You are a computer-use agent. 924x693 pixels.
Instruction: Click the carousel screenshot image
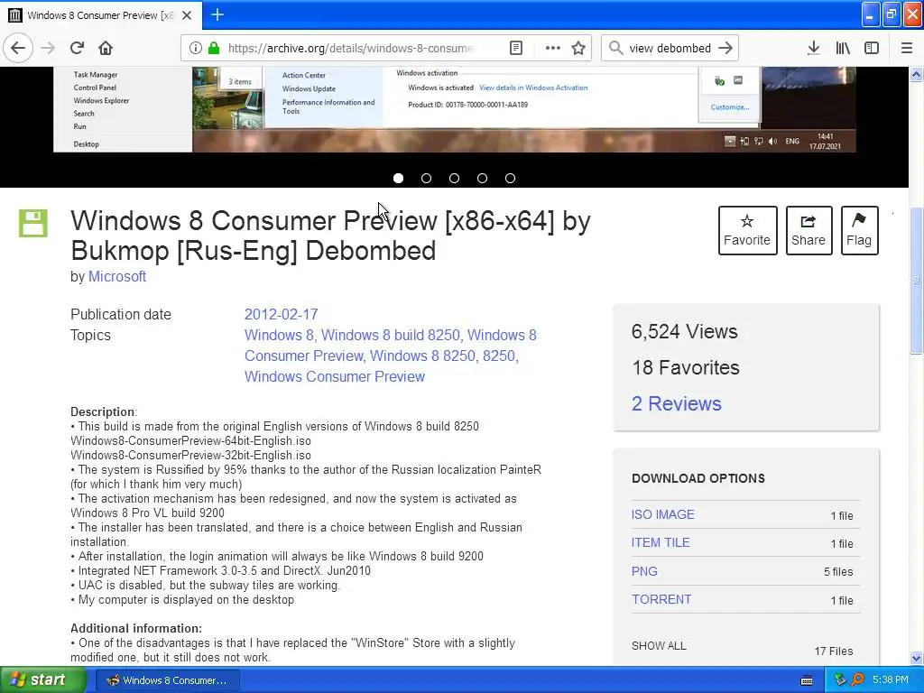pyautogui.click(x=455, y=109)
